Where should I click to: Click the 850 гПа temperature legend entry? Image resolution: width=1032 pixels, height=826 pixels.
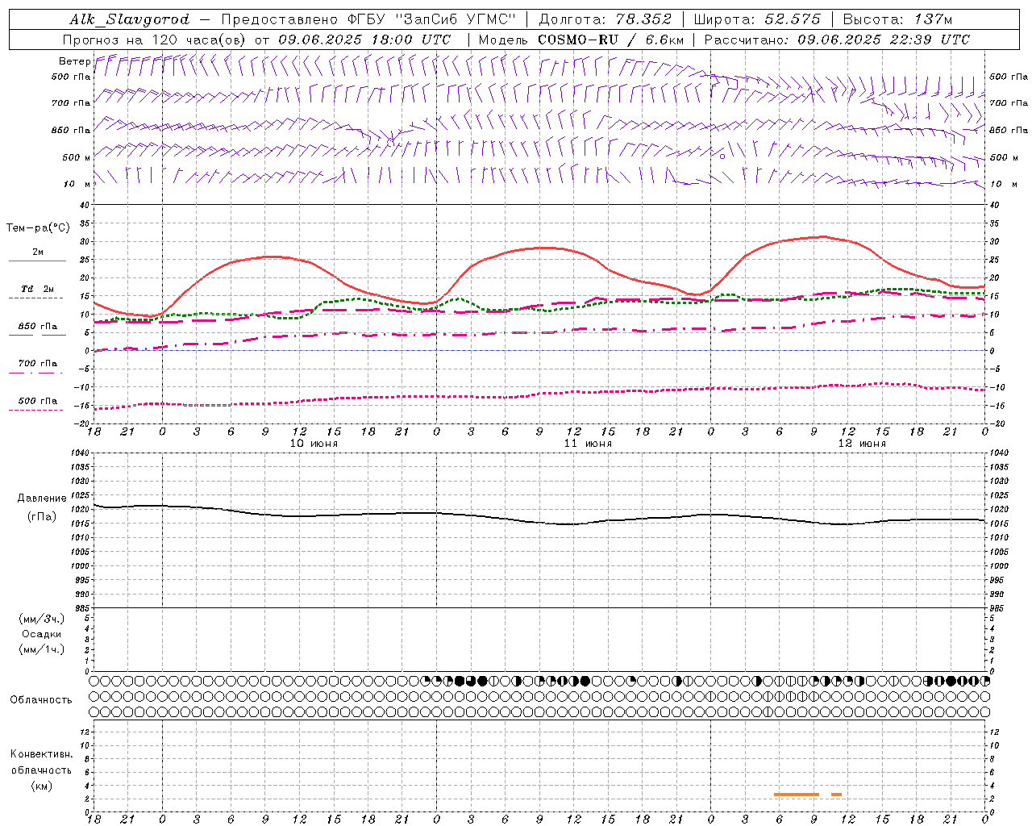(37, 330)
